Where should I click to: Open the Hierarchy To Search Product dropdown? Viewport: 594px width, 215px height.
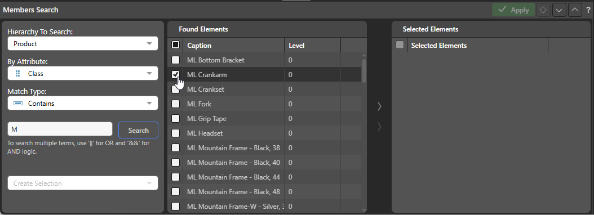coord(83,43)
